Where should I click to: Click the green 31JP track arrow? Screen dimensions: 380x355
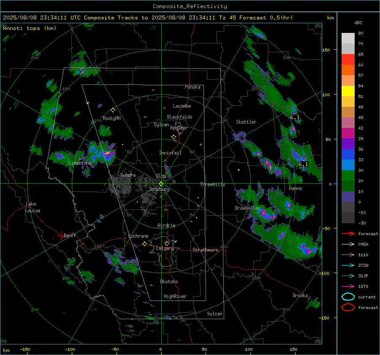(x=348, y=276)
